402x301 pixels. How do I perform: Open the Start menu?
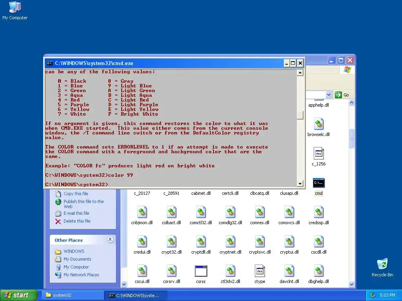point(18,295)
